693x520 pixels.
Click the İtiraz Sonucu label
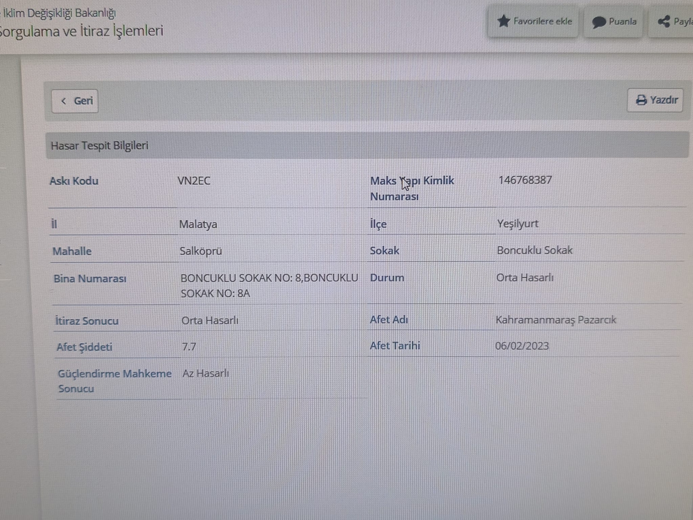pyautogui.click(x=87, y=321)
